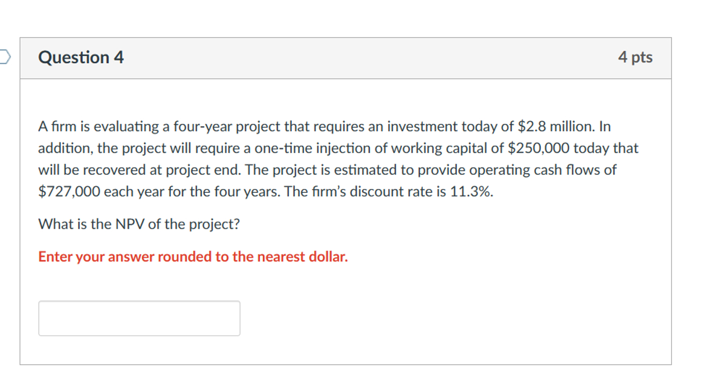Click the question prompt 'What is the NPV'

(141, 224)
